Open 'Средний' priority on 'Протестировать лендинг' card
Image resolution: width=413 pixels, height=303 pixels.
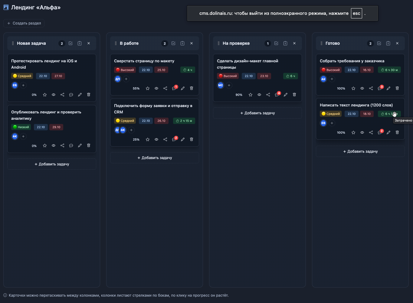(22, 76)
